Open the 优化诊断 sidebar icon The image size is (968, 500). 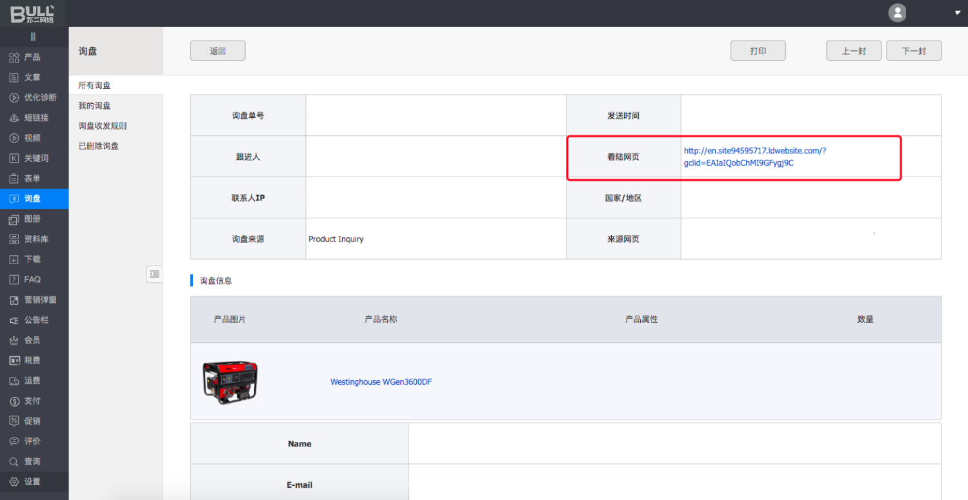point(14,98)
